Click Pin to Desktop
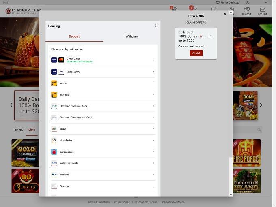 228,2
